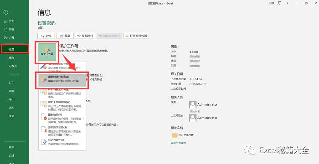Click the 上传 (Upload) button
This screenshot has height=164, width=319.
tap(46, 36)
